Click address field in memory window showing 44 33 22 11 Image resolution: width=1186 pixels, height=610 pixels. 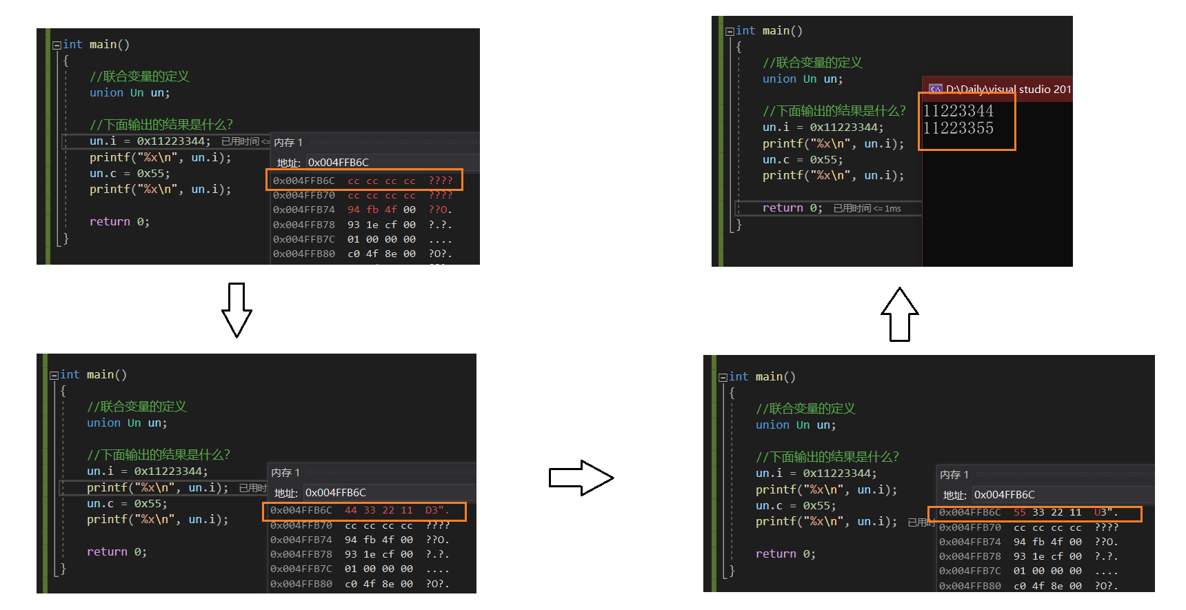(390, 492)
